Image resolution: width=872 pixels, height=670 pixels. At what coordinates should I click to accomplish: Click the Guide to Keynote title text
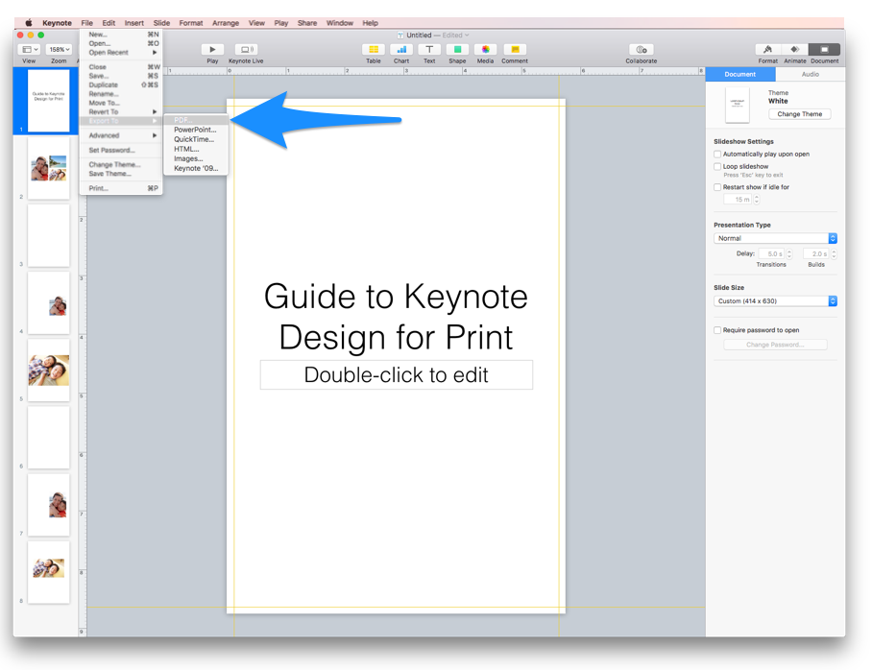click(x=396, y=317)
